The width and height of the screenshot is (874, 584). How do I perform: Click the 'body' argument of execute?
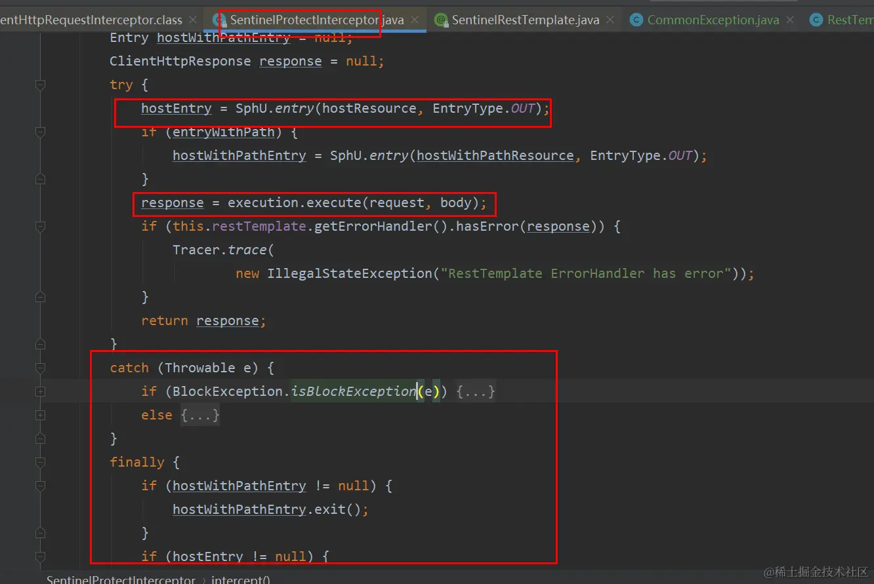[x=456, y=203]
